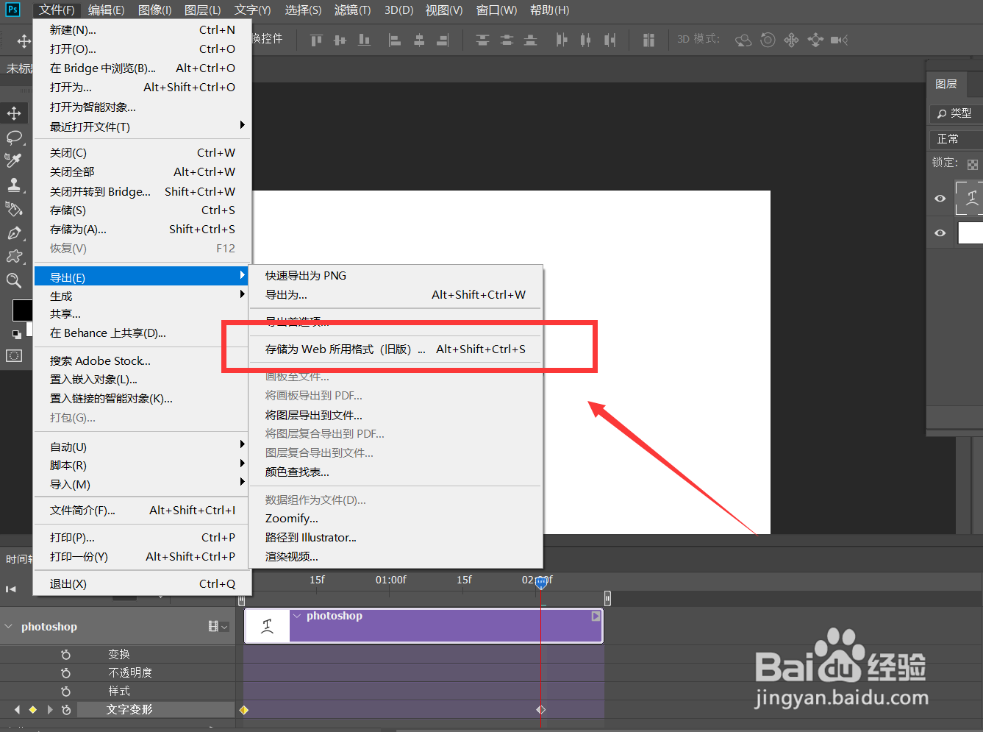Select the Pen tool
The height and width of the screenshot is (732, 983).
14,233
